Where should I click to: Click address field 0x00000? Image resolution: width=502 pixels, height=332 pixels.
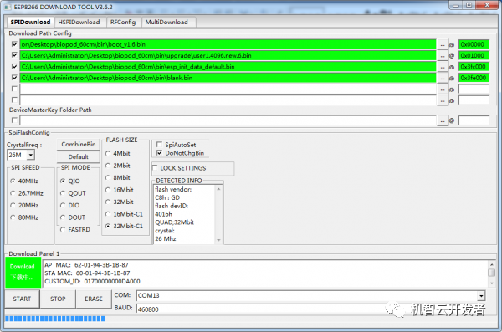tap(474, 44)
